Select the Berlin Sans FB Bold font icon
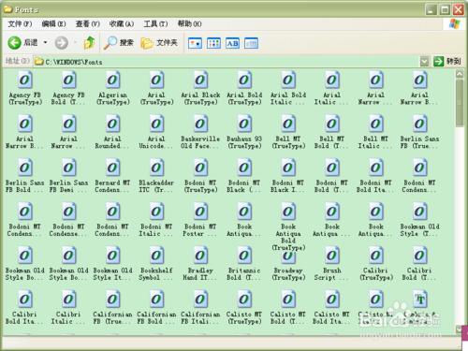The image size is (468, 351). (x=25, y=176)
